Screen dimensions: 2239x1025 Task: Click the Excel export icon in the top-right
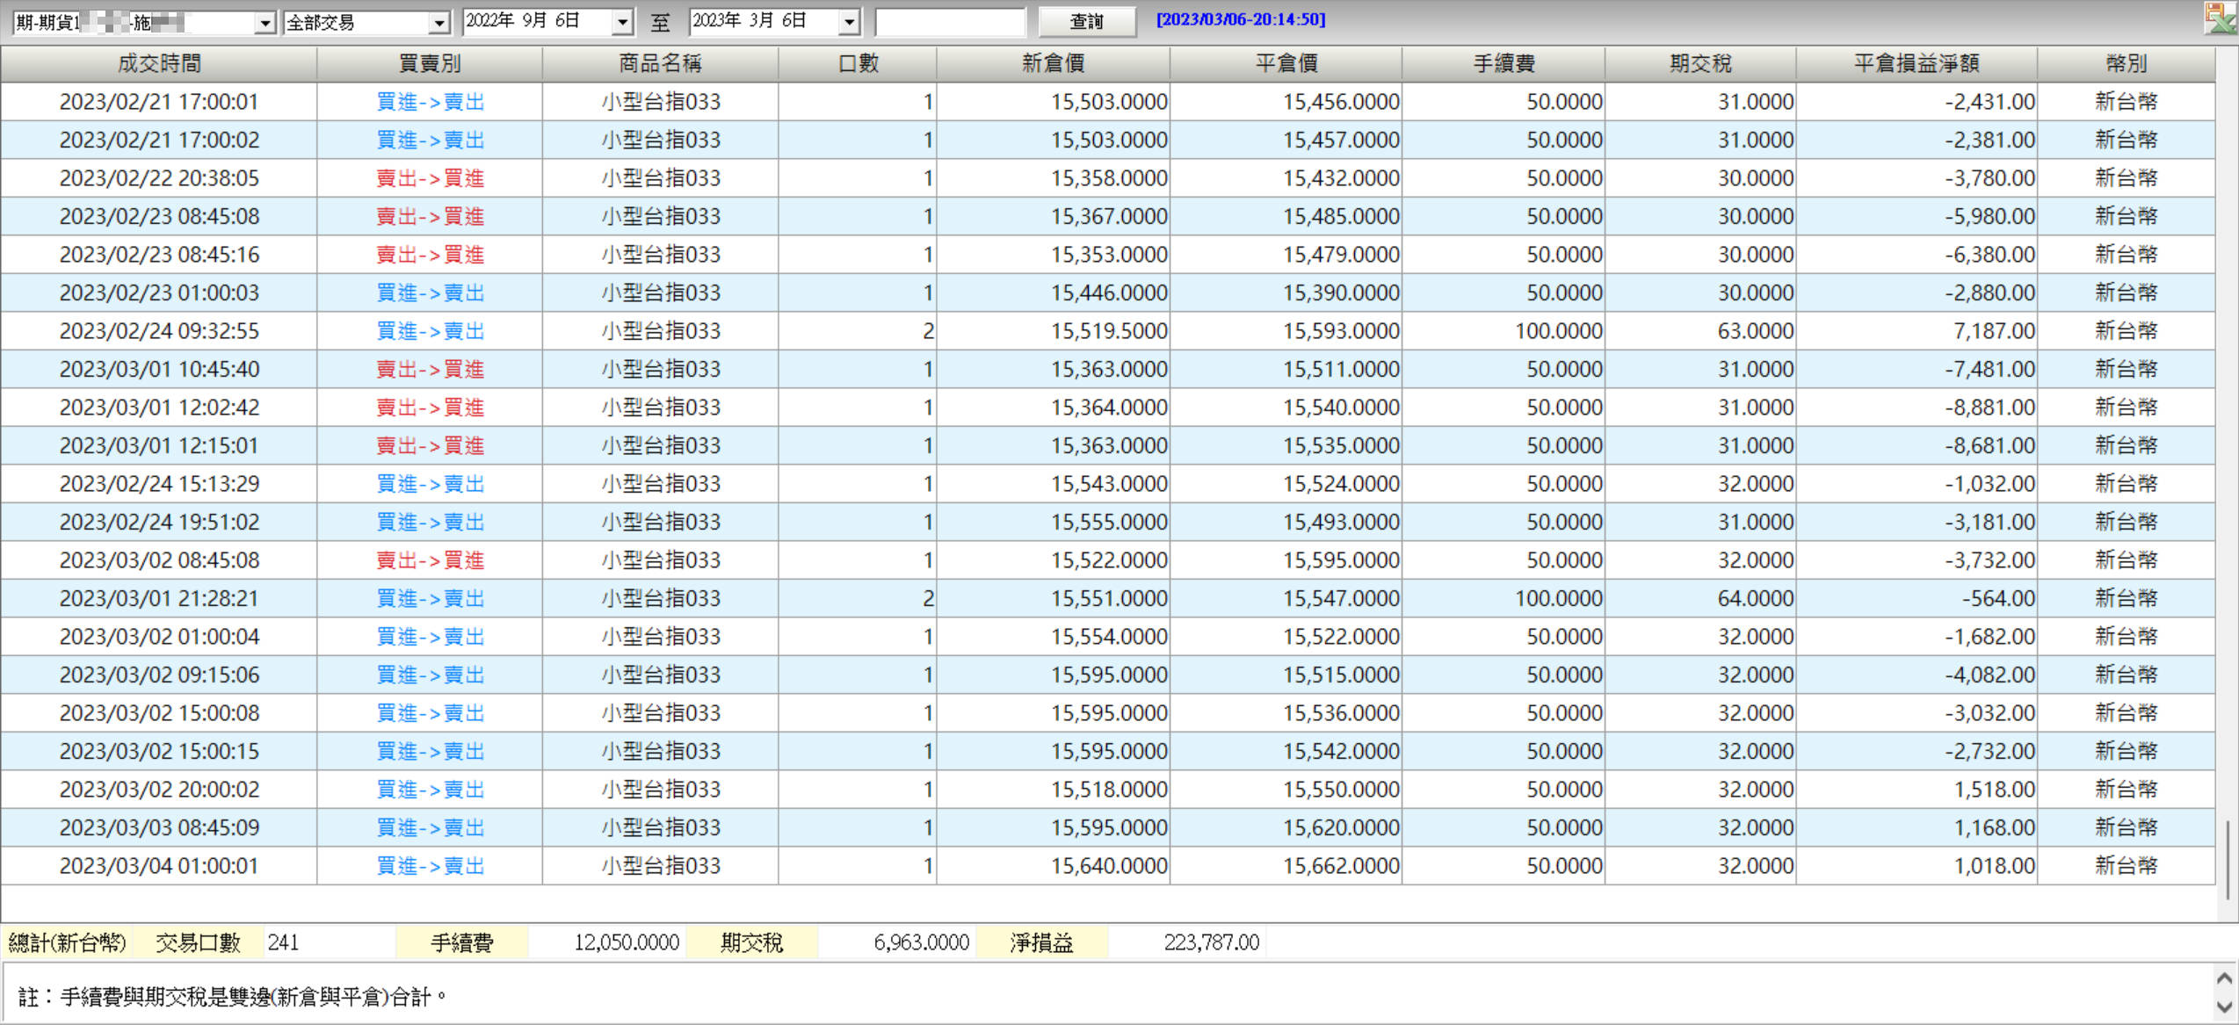click(x=2221, y=18)
